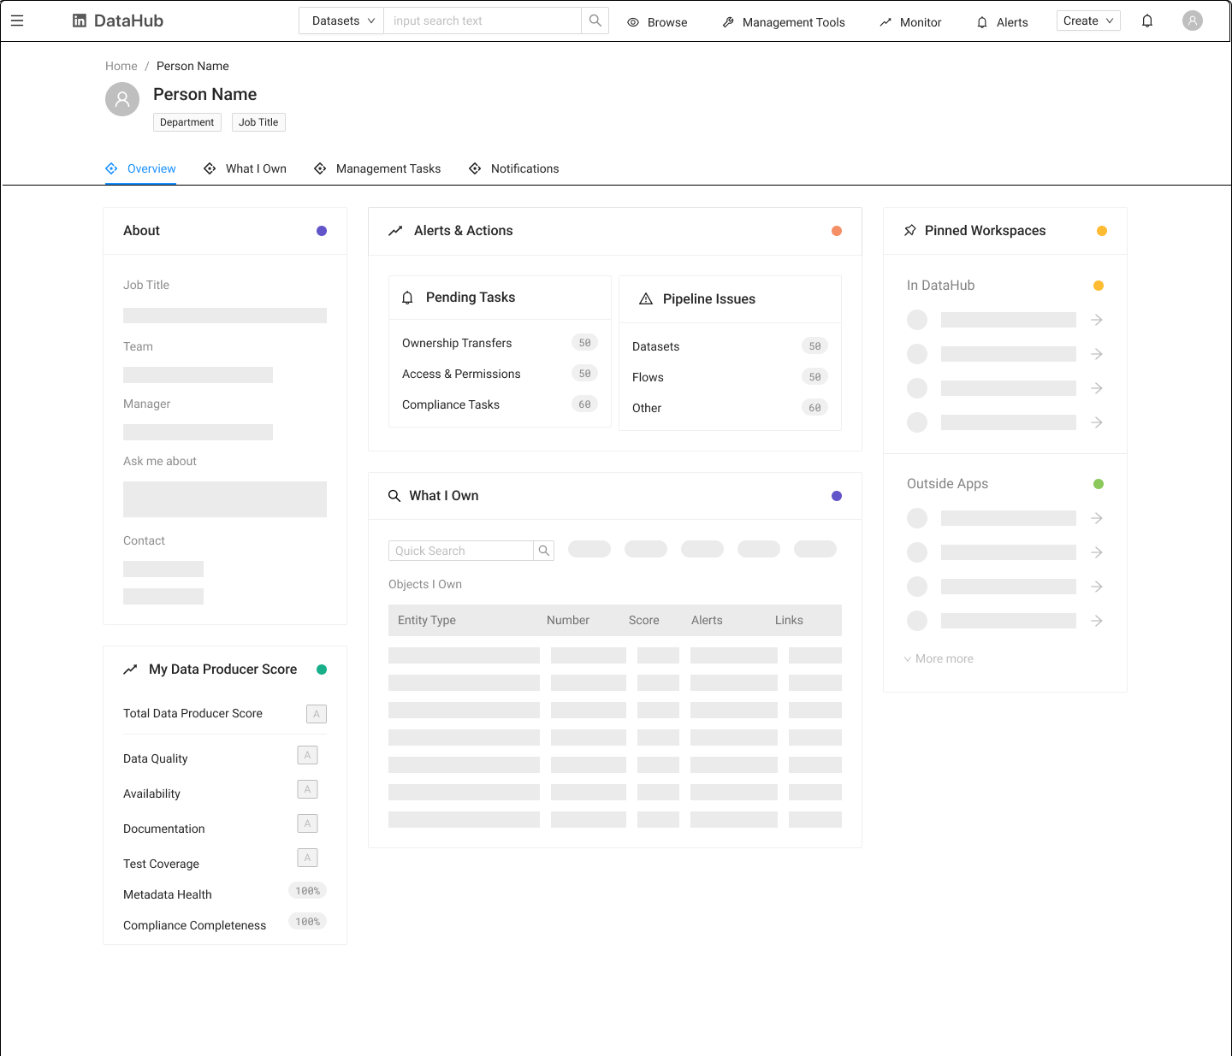This screenshot has width=1232, height=1056.
Task: Open Datasets pipeline issues row
Action: tap(730, 346)
